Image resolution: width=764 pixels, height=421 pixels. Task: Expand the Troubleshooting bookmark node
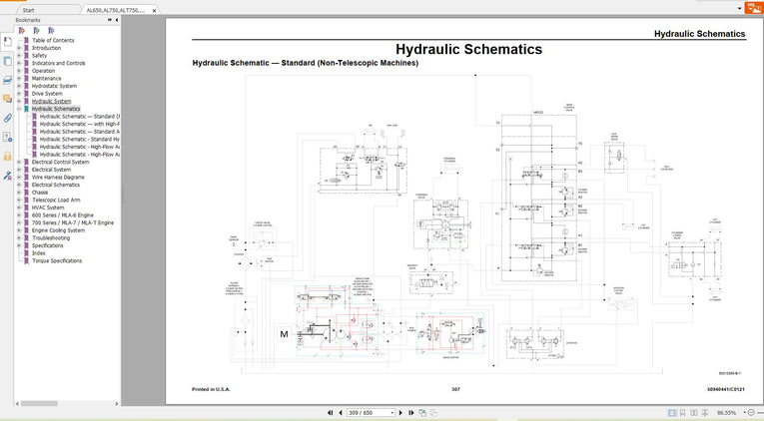click(19, 238)
